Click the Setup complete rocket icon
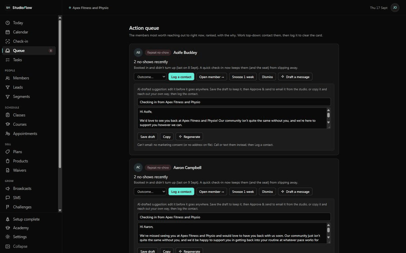406x253 pixels. click(8, 219)
